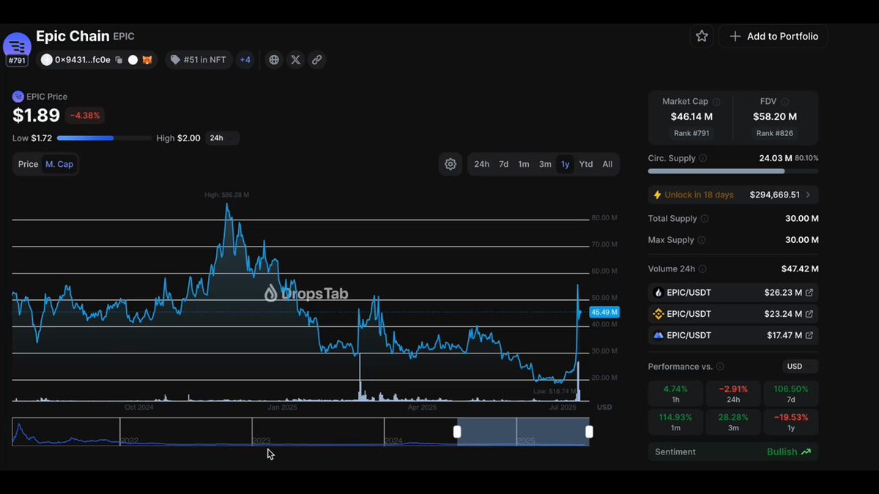This screenshot has height=494, width=879.
Task: Click Volume 24h info icon
Action: [x=702, y=269]
